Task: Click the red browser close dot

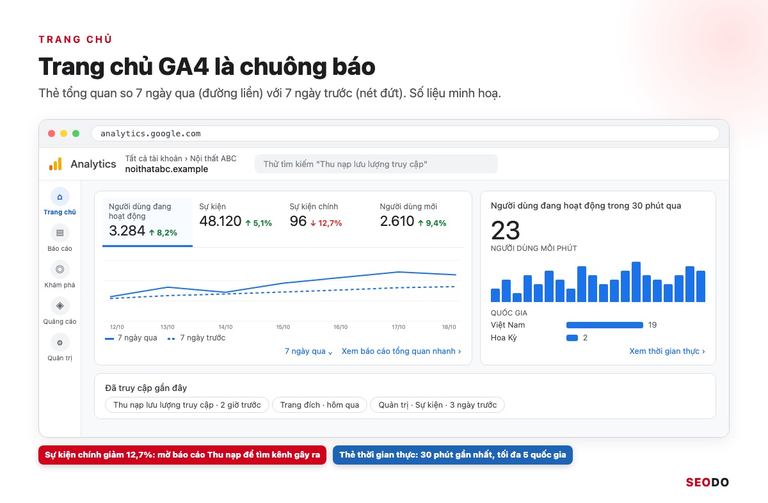Action: coord(52,134)
